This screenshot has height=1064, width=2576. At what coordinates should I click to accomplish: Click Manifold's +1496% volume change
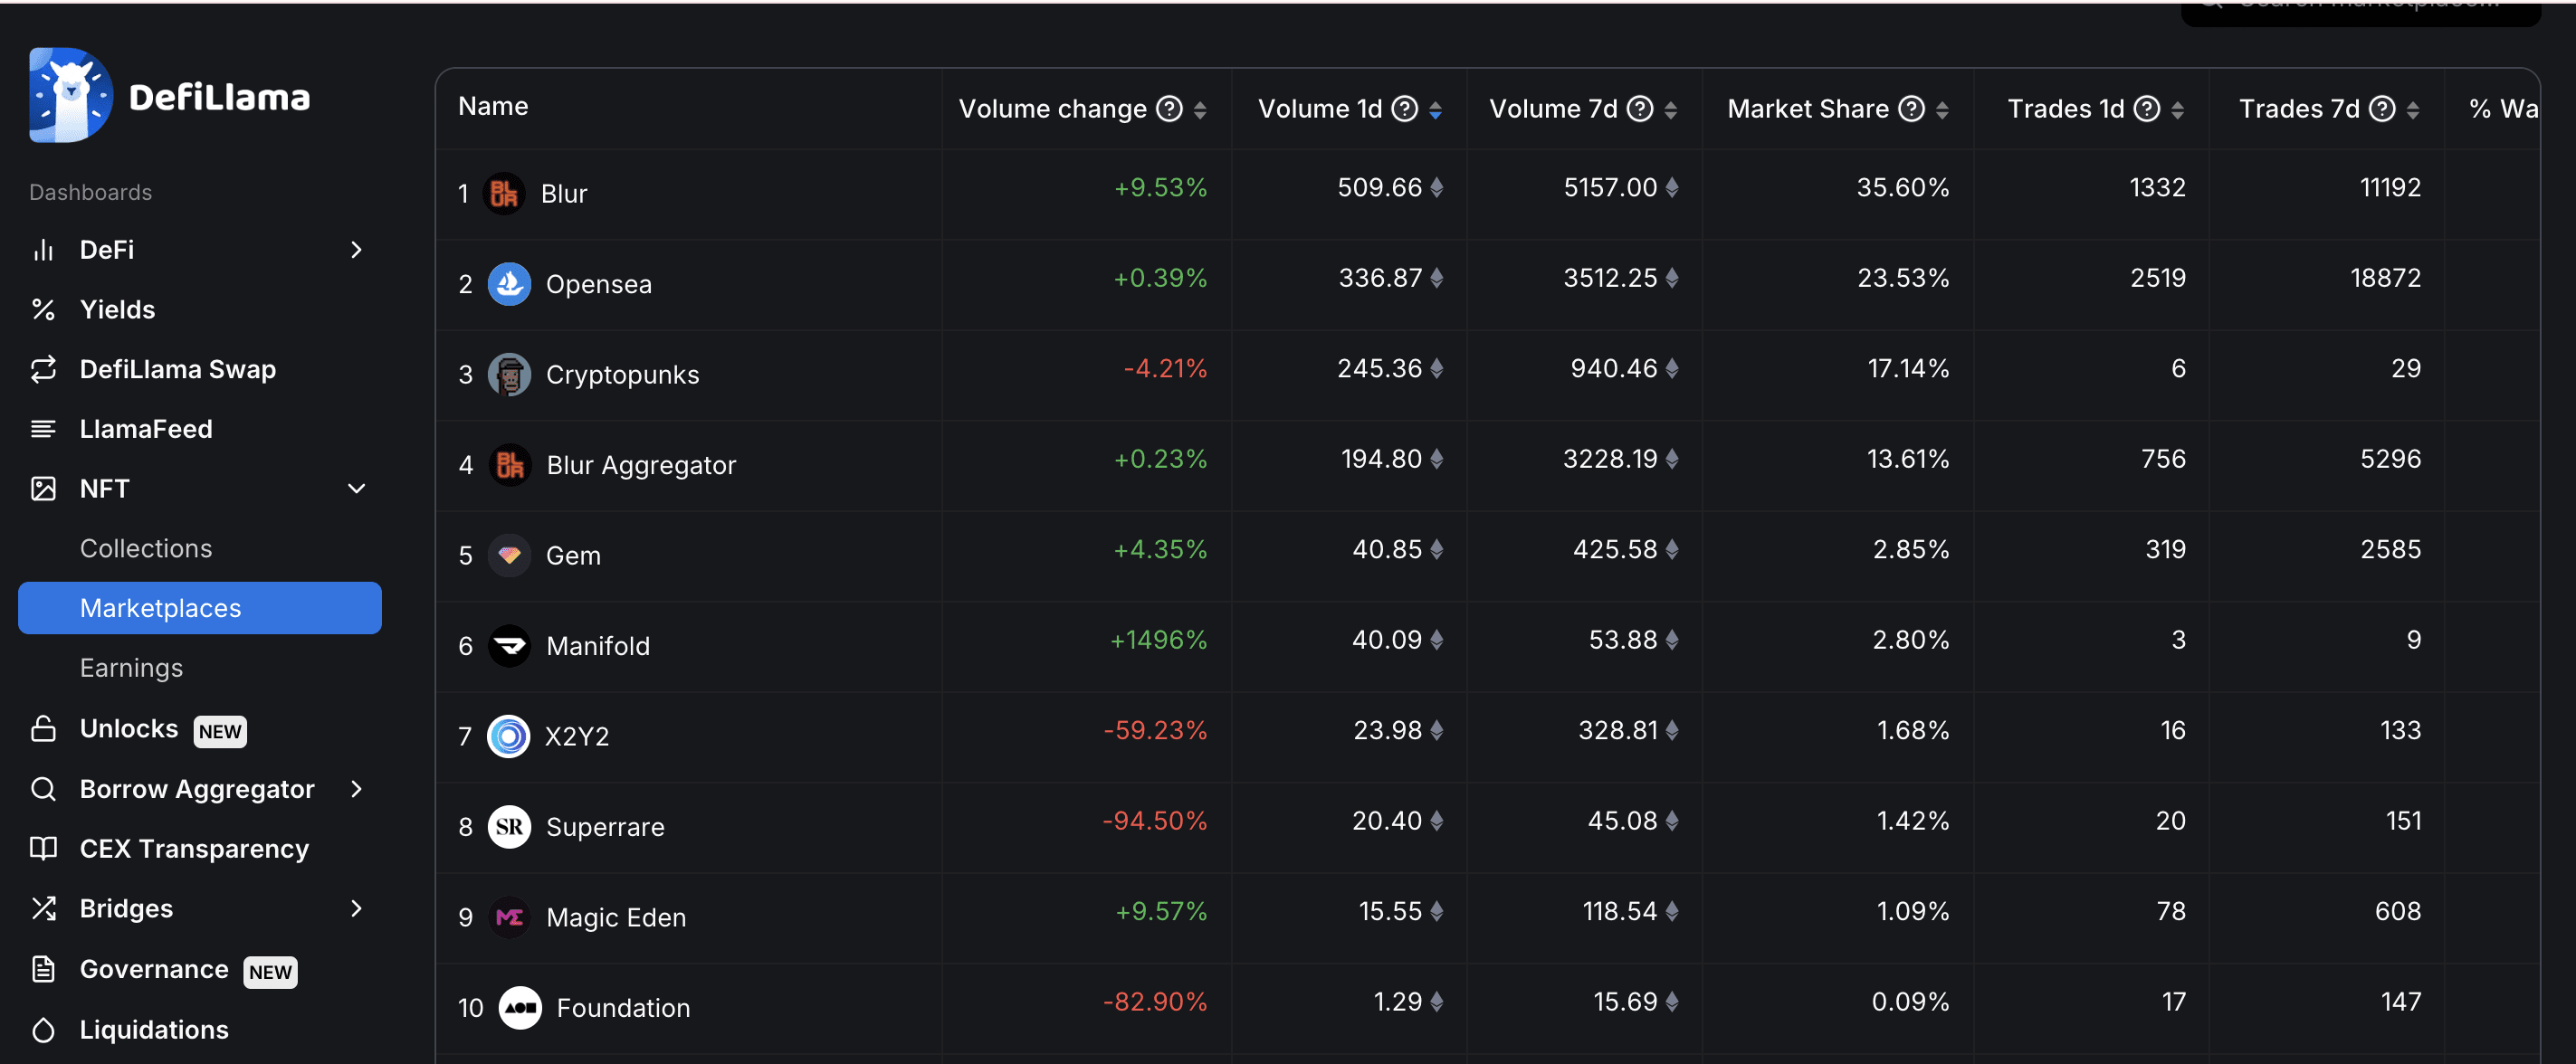[1158, 640]
